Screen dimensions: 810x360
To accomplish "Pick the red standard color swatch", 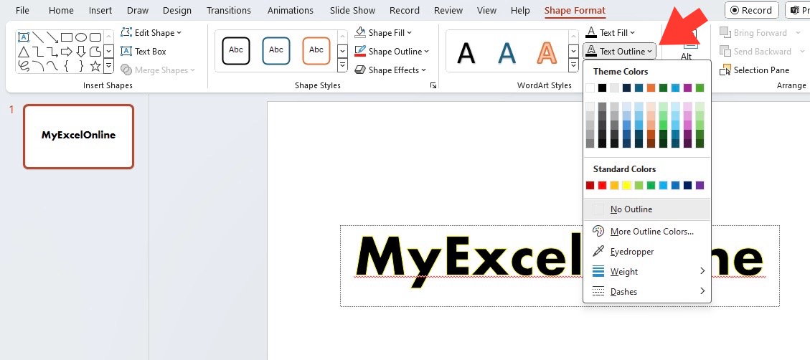I will [x=603, y=185].
